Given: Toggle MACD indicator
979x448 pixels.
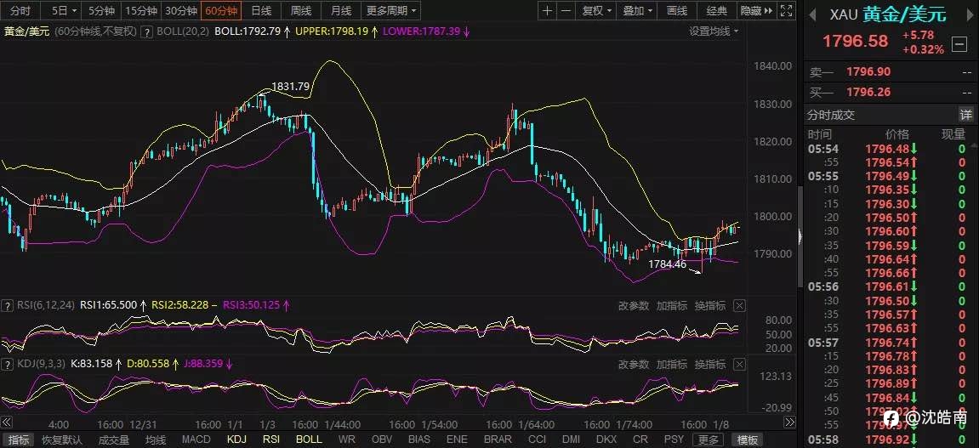Looking at the screenshot, I should click(196, 439).
